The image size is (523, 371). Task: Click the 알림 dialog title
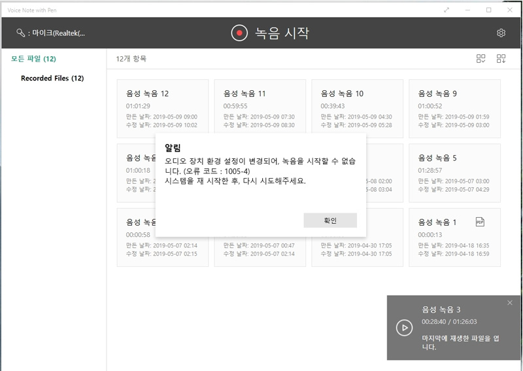(x=173, y=148)
